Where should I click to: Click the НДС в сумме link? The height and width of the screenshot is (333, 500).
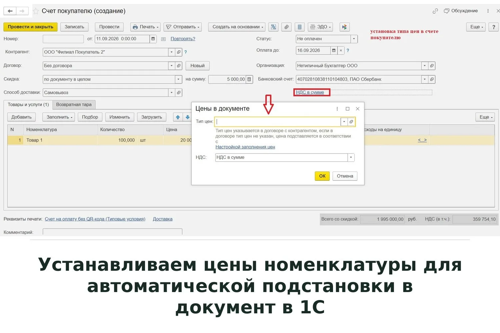pos(310,92)
